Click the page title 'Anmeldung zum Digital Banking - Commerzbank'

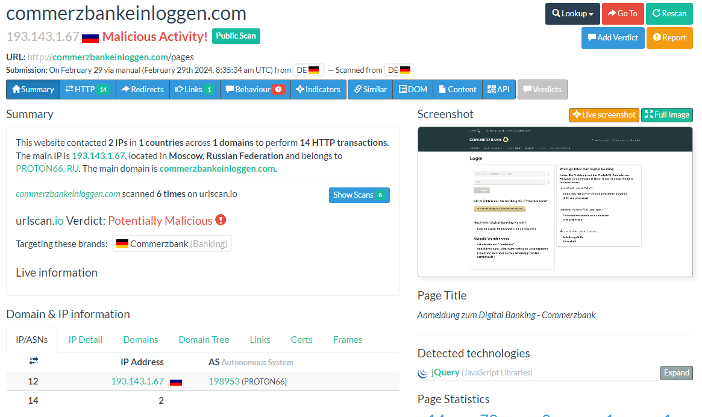click(506, 315)
